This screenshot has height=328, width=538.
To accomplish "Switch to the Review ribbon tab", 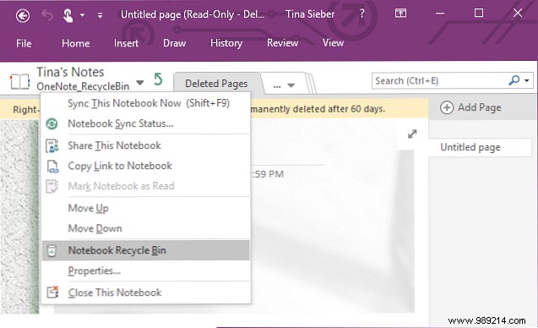I will coord(282,43).
